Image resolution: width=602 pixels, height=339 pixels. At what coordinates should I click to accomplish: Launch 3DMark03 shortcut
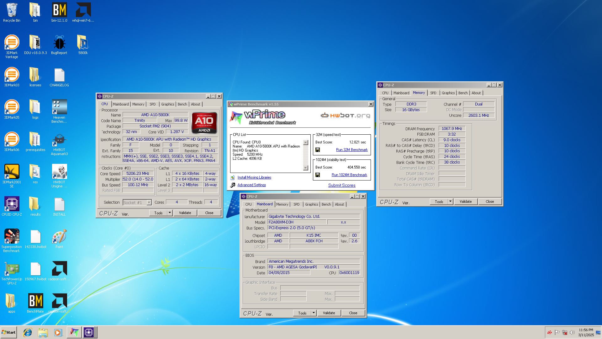pyautogui.click(x=12, y=77)
